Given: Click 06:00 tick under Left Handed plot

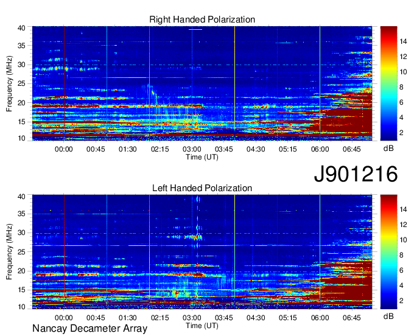Looking at the screenshot, I should pos(320,318).
